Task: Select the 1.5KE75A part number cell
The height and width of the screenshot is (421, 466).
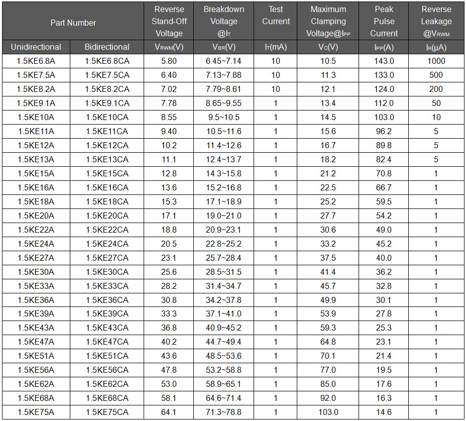Action: pos(36,412)
